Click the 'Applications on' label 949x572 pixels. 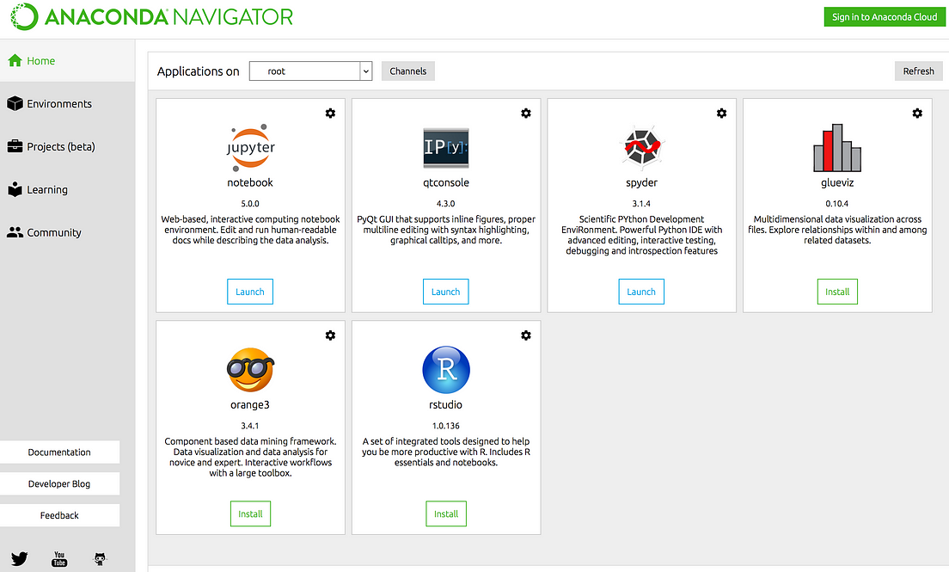point(198,71)
